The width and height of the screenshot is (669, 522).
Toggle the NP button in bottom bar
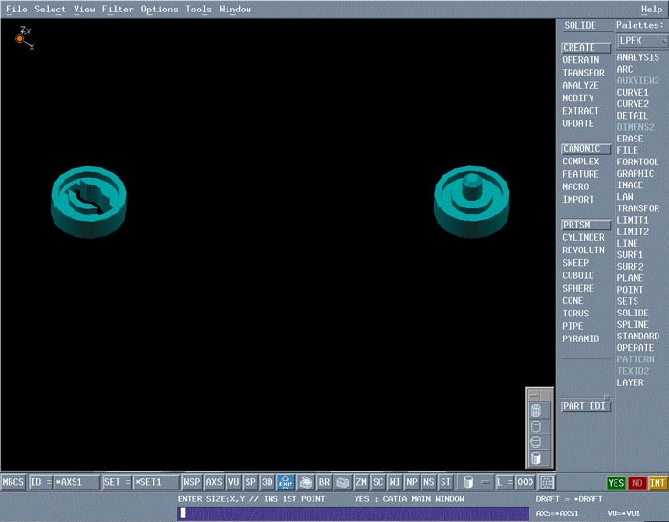point(411,483)
